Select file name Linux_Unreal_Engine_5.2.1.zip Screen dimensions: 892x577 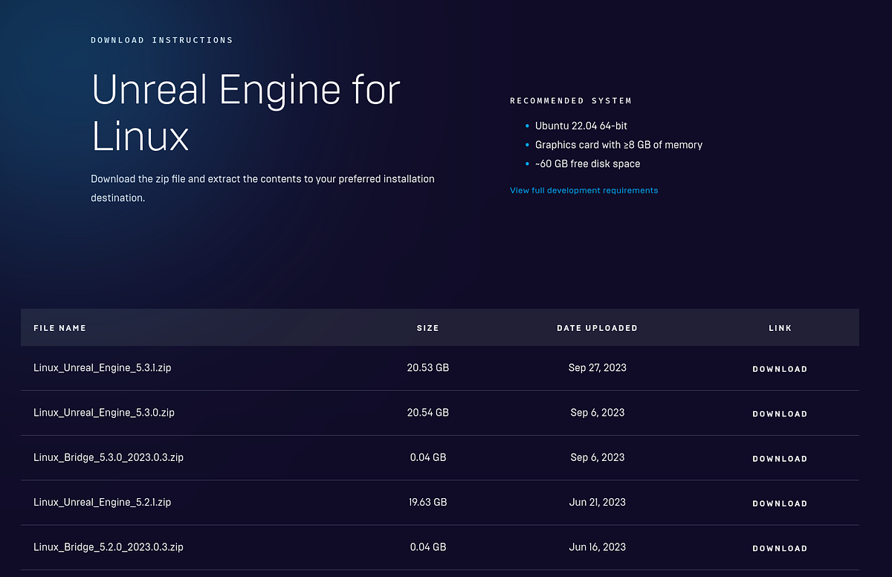pyautogui.click(x=103, y=502)
